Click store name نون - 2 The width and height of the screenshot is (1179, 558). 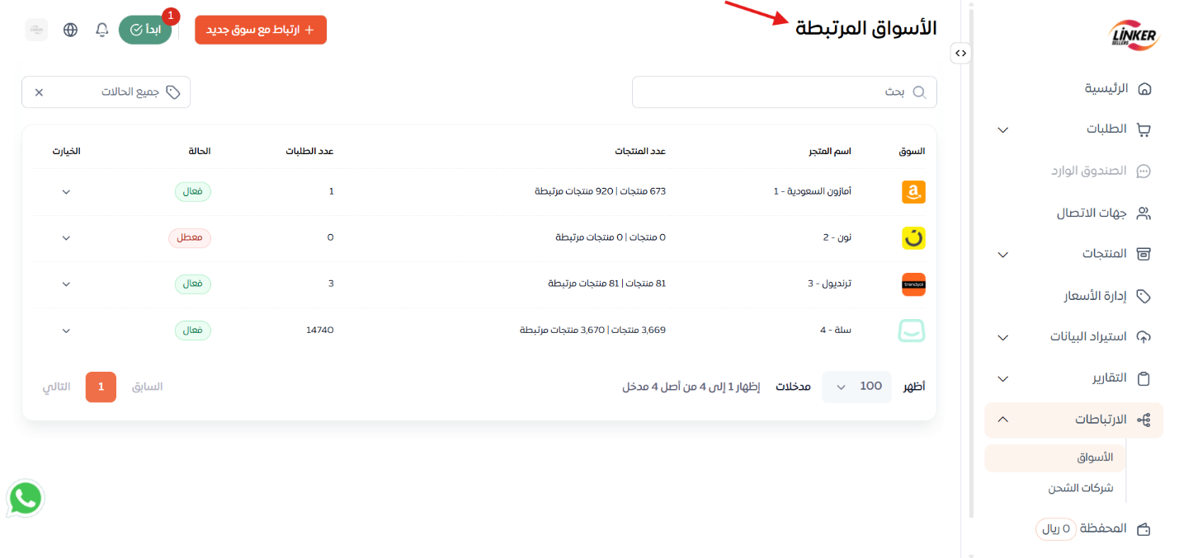pos(837,237)
